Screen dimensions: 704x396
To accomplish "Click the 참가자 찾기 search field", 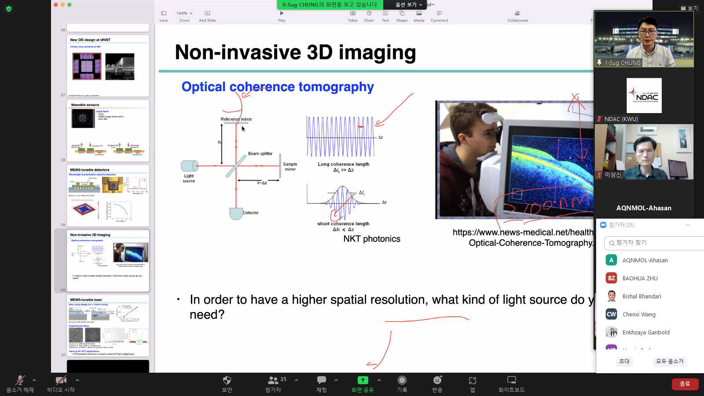I will coord(655,243).
